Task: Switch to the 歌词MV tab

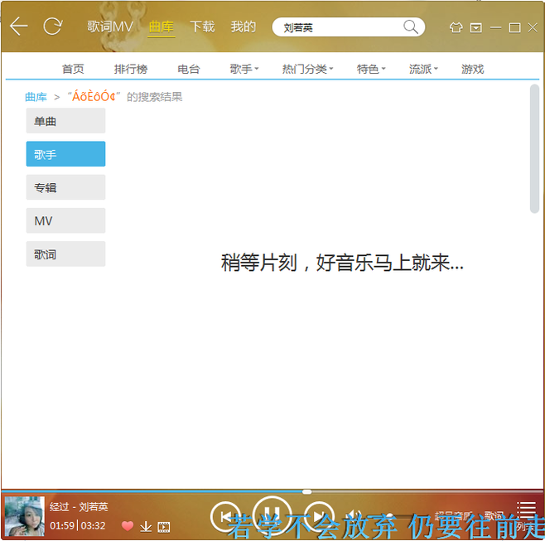Action: pos(110,27)
